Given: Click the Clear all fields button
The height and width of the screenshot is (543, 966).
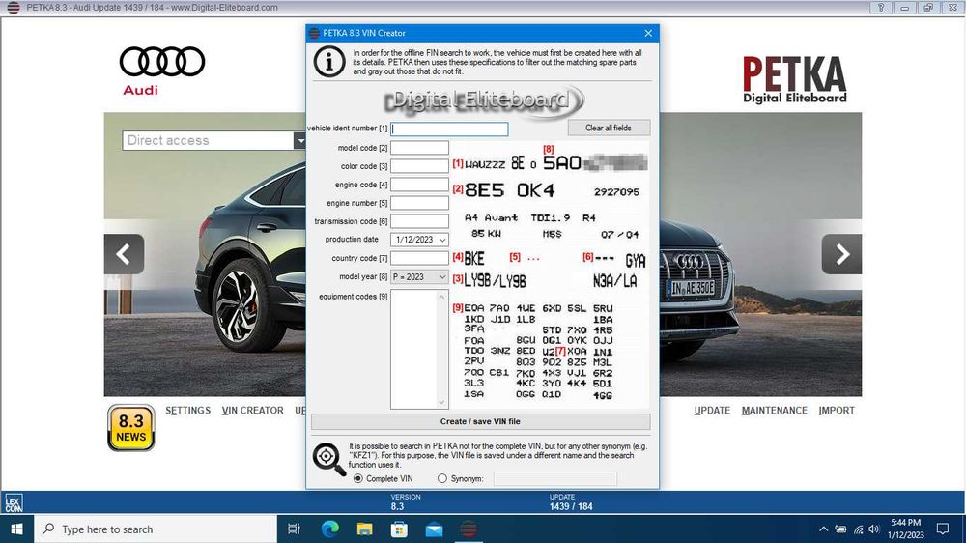Looking at the screenshot, I should pos(609,128).
